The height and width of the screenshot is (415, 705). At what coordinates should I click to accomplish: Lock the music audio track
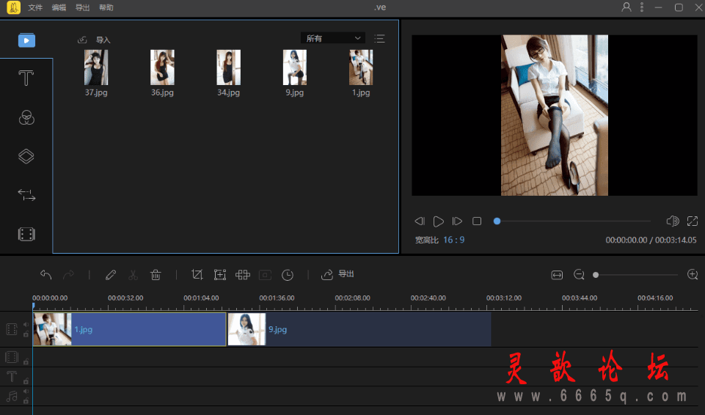[x=26, y=400]
